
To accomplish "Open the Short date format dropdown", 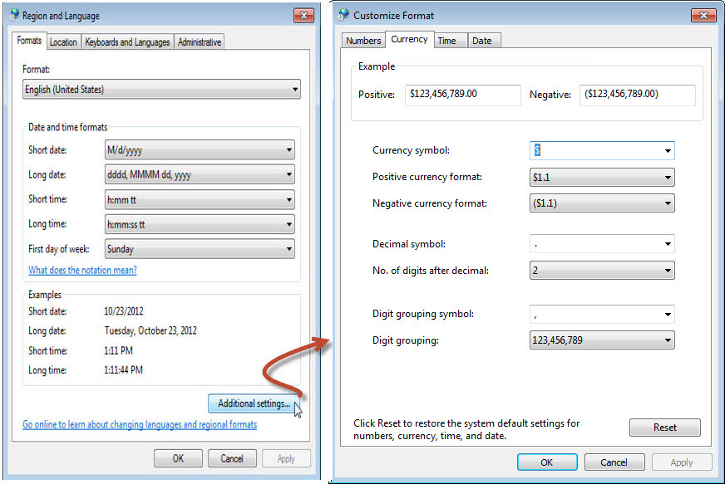I will pyautogui.click(x=200, y=150).
